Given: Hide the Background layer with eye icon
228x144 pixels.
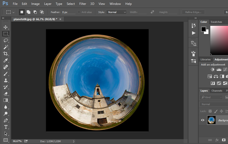Looking at the screenshot, I should [x=203, y=120].
